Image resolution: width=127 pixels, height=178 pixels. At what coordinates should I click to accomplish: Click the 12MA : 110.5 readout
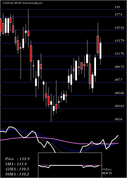click(x=17, y=169)
